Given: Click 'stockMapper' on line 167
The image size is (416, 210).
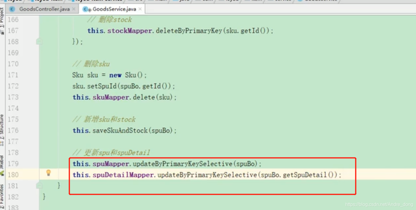Looking at the screenshot, I should pyautogui.click(x=130, y=31).
